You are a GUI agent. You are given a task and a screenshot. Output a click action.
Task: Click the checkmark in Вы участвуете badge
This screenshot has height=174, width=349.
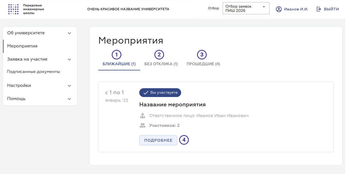coord(146,93)
